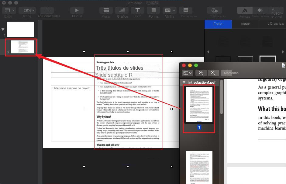The height and width of the screenshot is (184, 286).
Task: Choose the middle image style swatch
Action: tap(245, 59)
